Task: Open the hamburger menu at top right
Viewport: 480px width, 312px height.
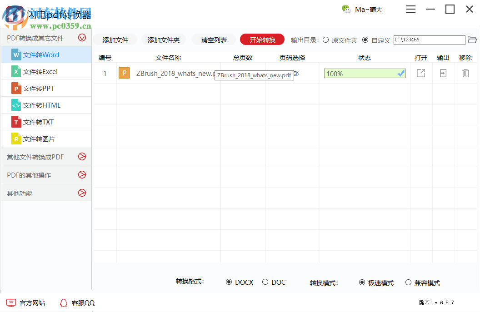Action: pyautogui.click(x=410, y=9)
